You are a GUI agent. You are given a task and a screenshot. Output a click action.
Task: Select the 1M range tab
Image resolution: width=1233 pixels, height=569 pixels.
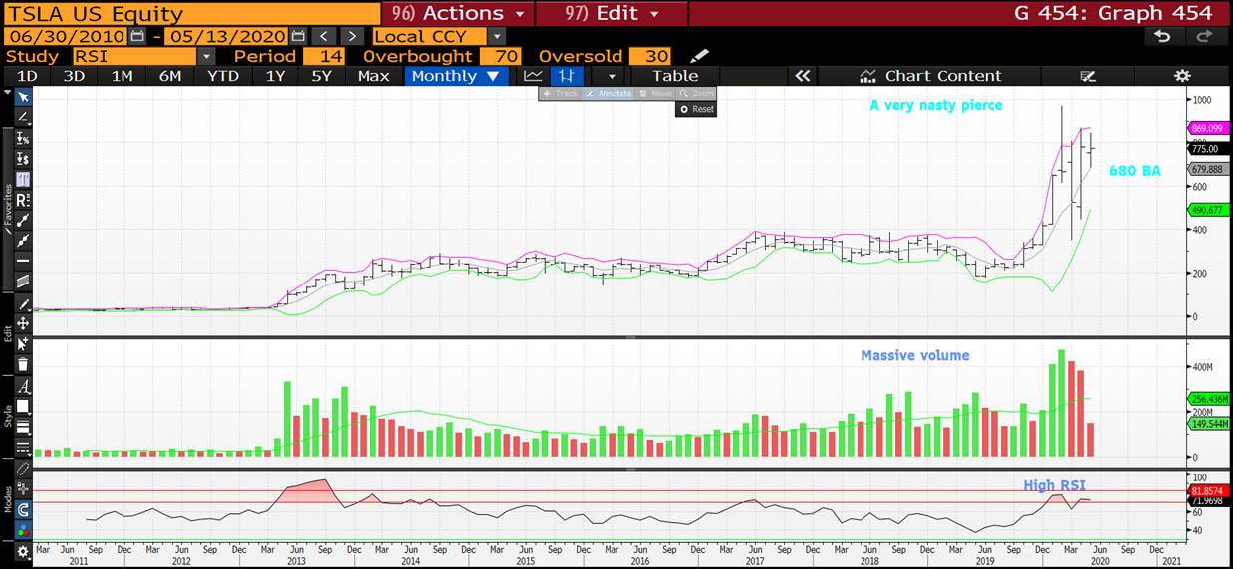coord(122,76)
